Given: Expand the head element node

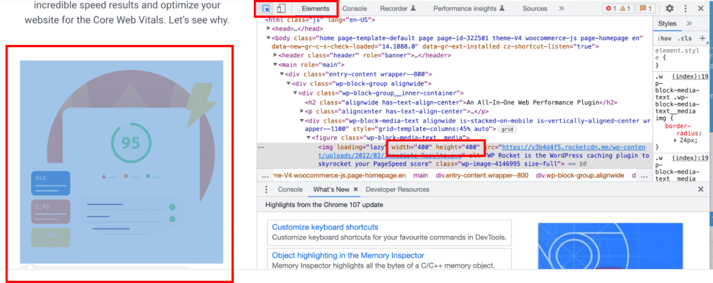Looking at the screenshot, I should point(269,28).
